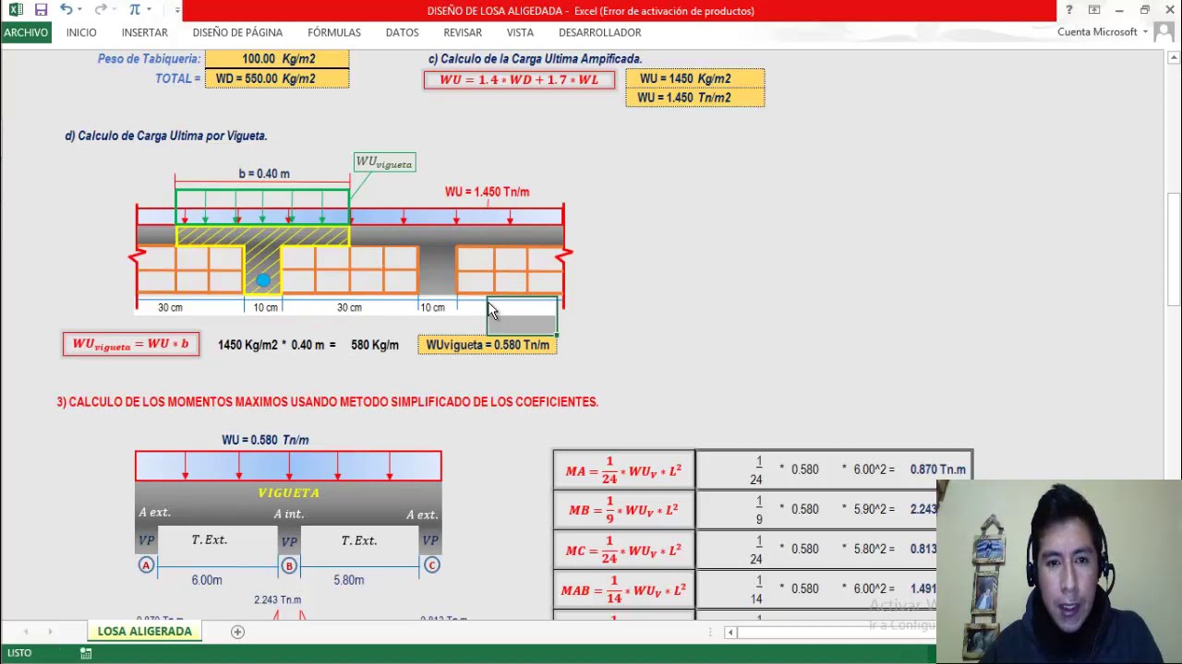Viewport: 1182px width, 664px height.
Task: Open the Cuenta Microsoft account dropdown
Action: (x=1102, y=32)
